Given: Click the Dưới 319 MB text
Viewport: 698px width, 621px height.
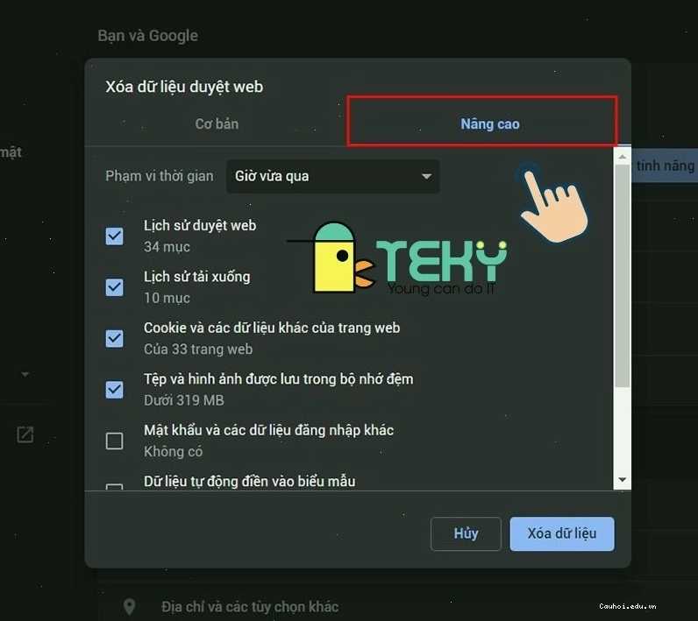Looking at the screenshot, I should [x=184, y=400].
